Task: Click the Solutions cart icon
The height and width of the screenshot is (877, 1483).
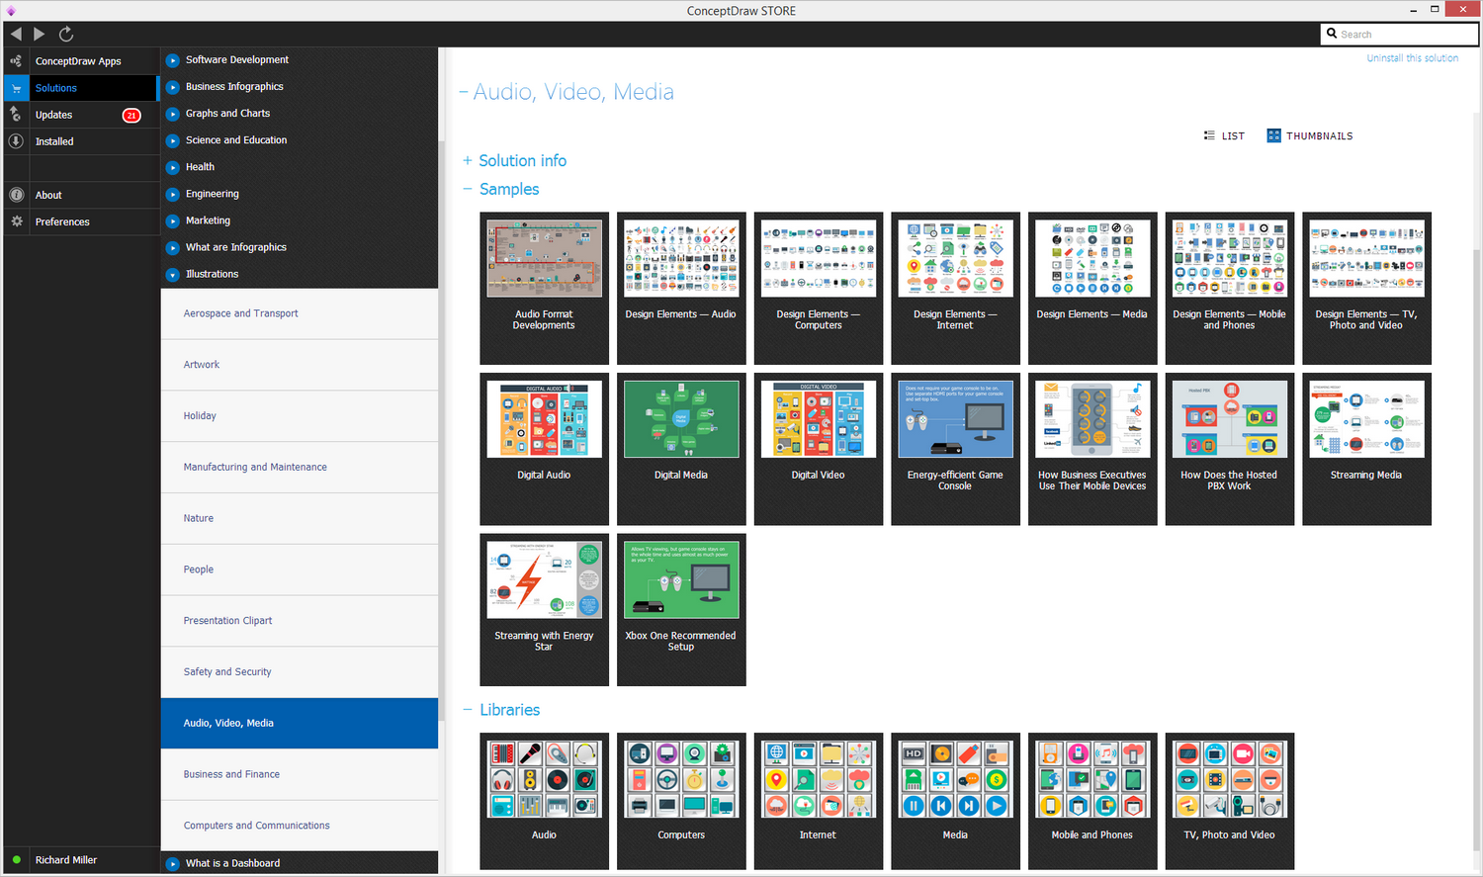Action: click(x=16, y=88)
